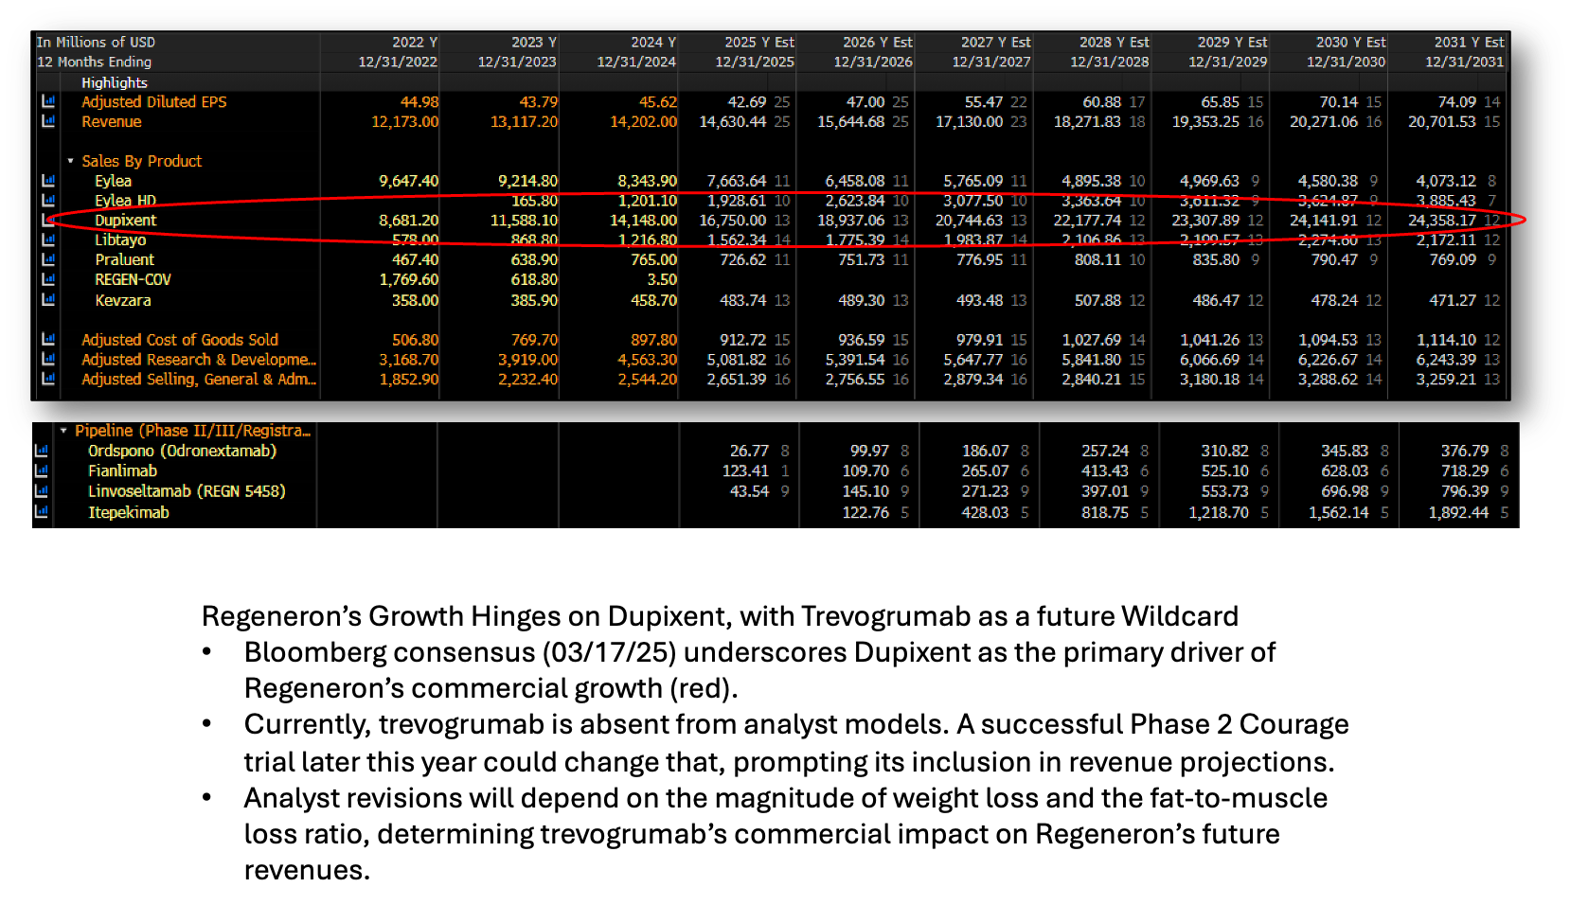
Task: Select the 2022 Y column header
Action: [415, 42]
